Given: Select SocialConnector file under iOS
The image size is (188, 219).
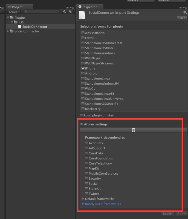Looking at the screenshot, I should [x=40, y=27].
